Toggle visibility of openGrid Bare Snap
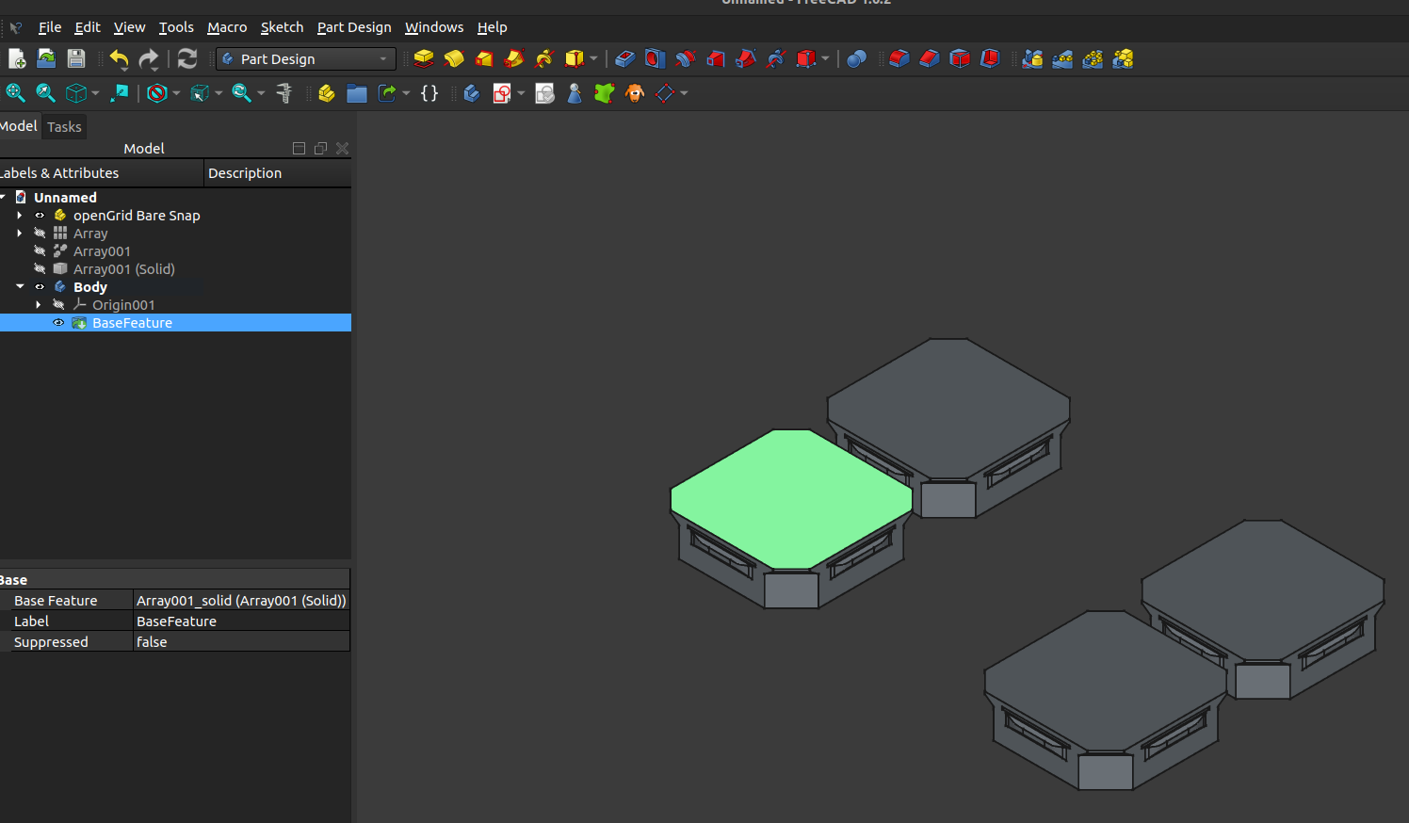Viewport: 1409px width, 823px height. coord(40,216)
